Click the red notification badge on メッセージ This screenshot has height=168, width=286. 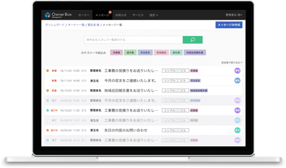110,12
